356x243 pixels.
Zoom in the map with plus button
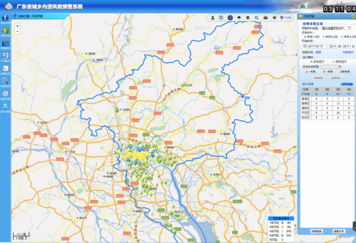[17, 26]
